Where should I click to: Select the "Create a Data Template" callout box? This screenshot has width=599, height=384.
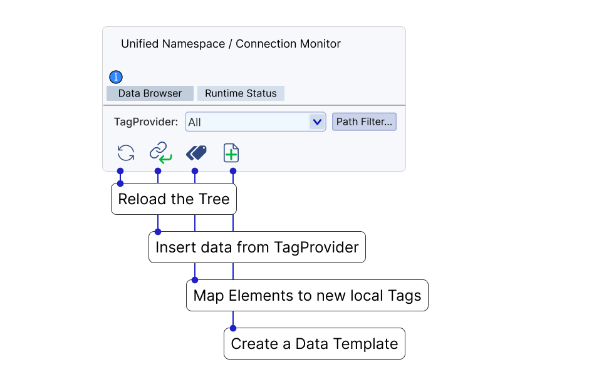(x=314, y=343)
